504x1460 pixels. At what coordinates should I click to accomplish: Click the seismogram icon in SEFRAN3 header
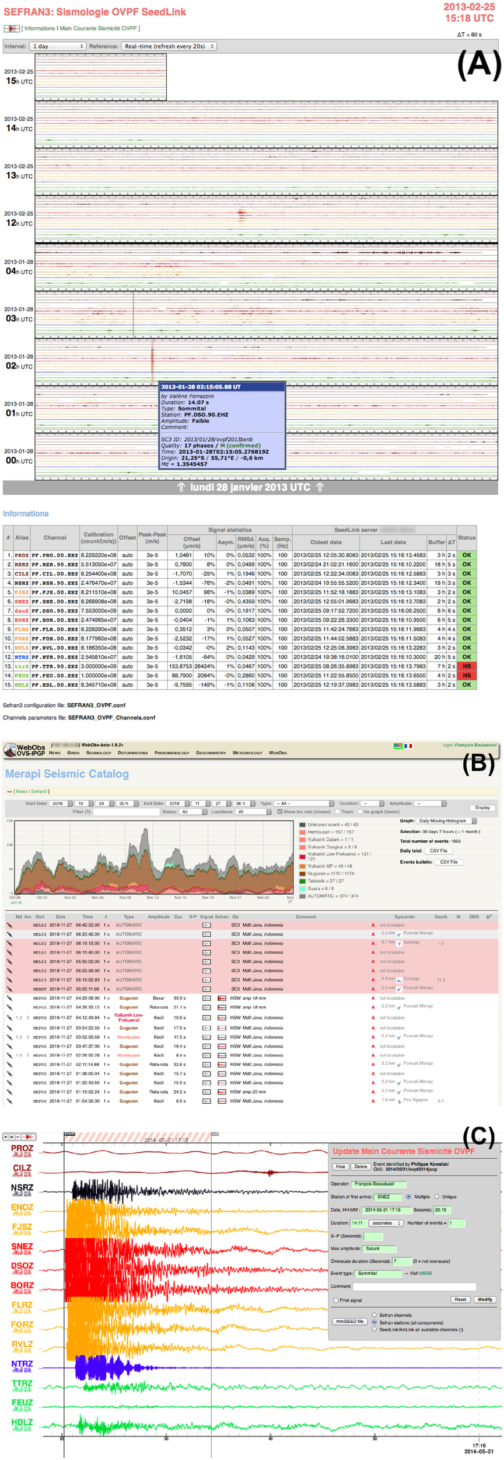pos(12,28)
